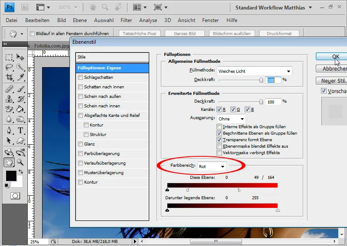347x246 pixels.
Task: Open the Fenster menu
Action: coord(210,20)
